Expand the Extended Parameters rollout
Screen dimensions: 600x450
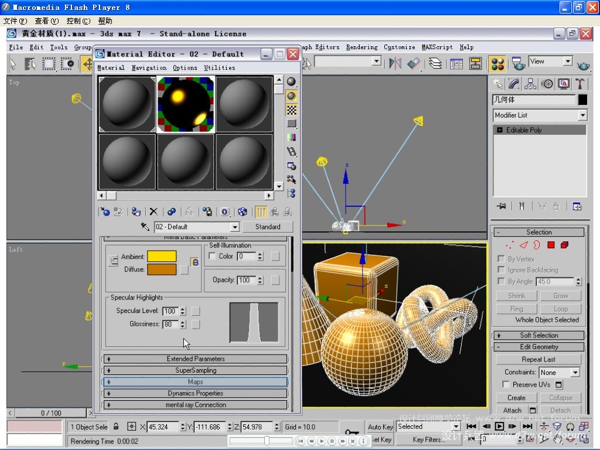[195, 359]
